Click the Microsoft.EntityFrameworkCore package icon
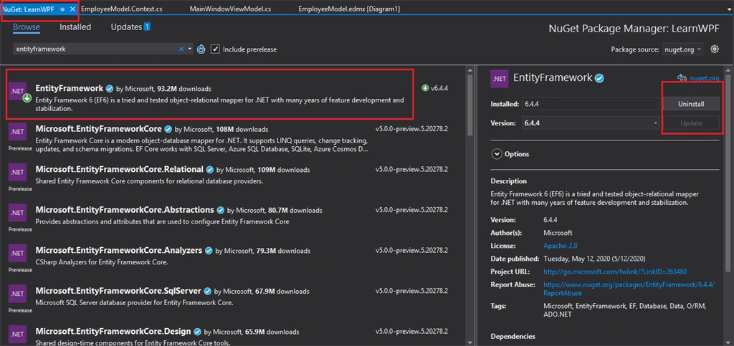734x346 pixels. 18,133
